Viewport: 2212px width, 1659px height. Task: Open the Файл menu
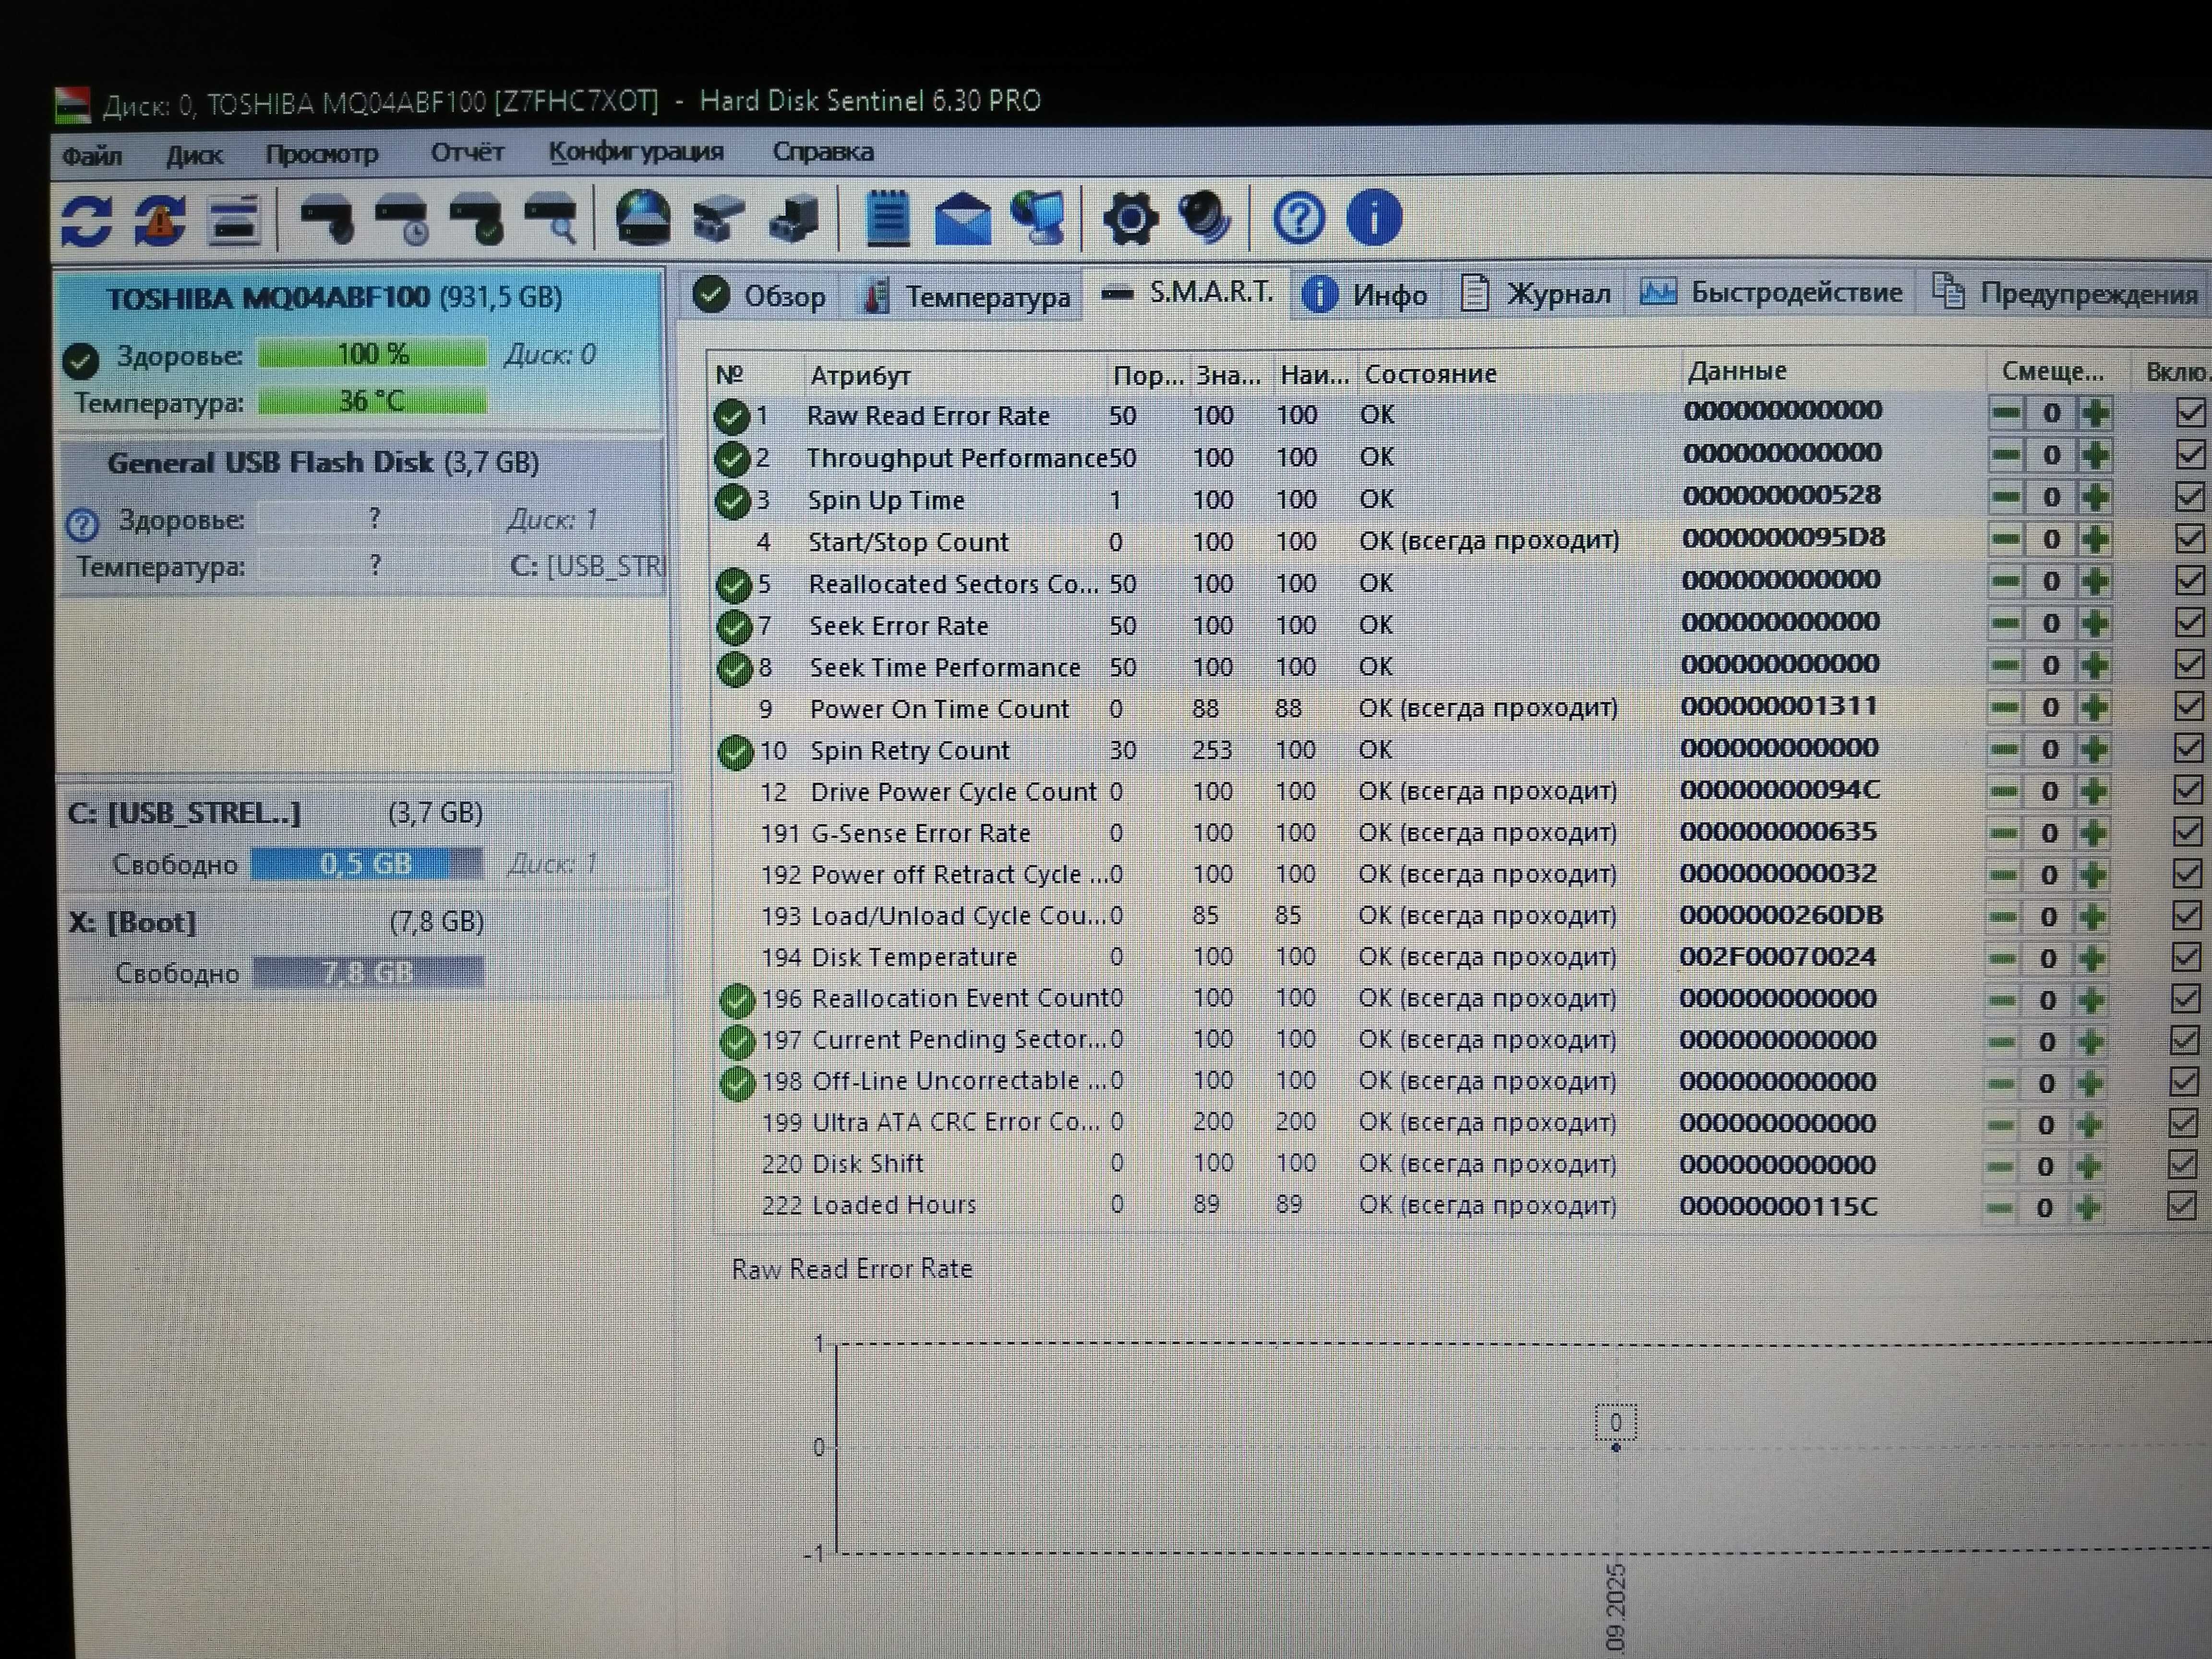(92, 156)
